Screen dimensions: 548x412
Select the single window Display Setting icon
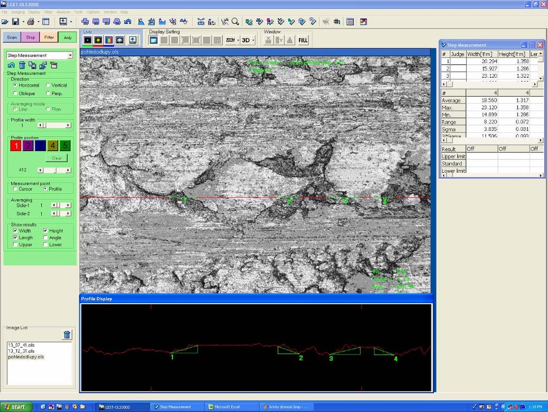(153, 40)
